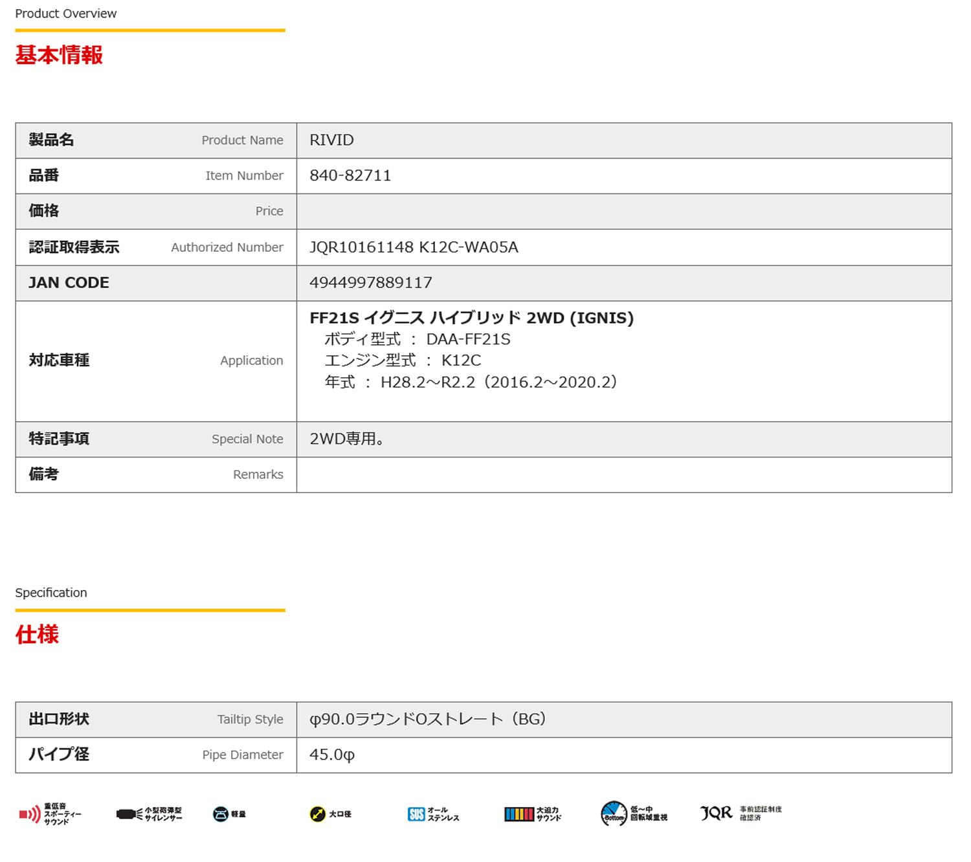Select special note '2WD専用。'

pos(347,439)
